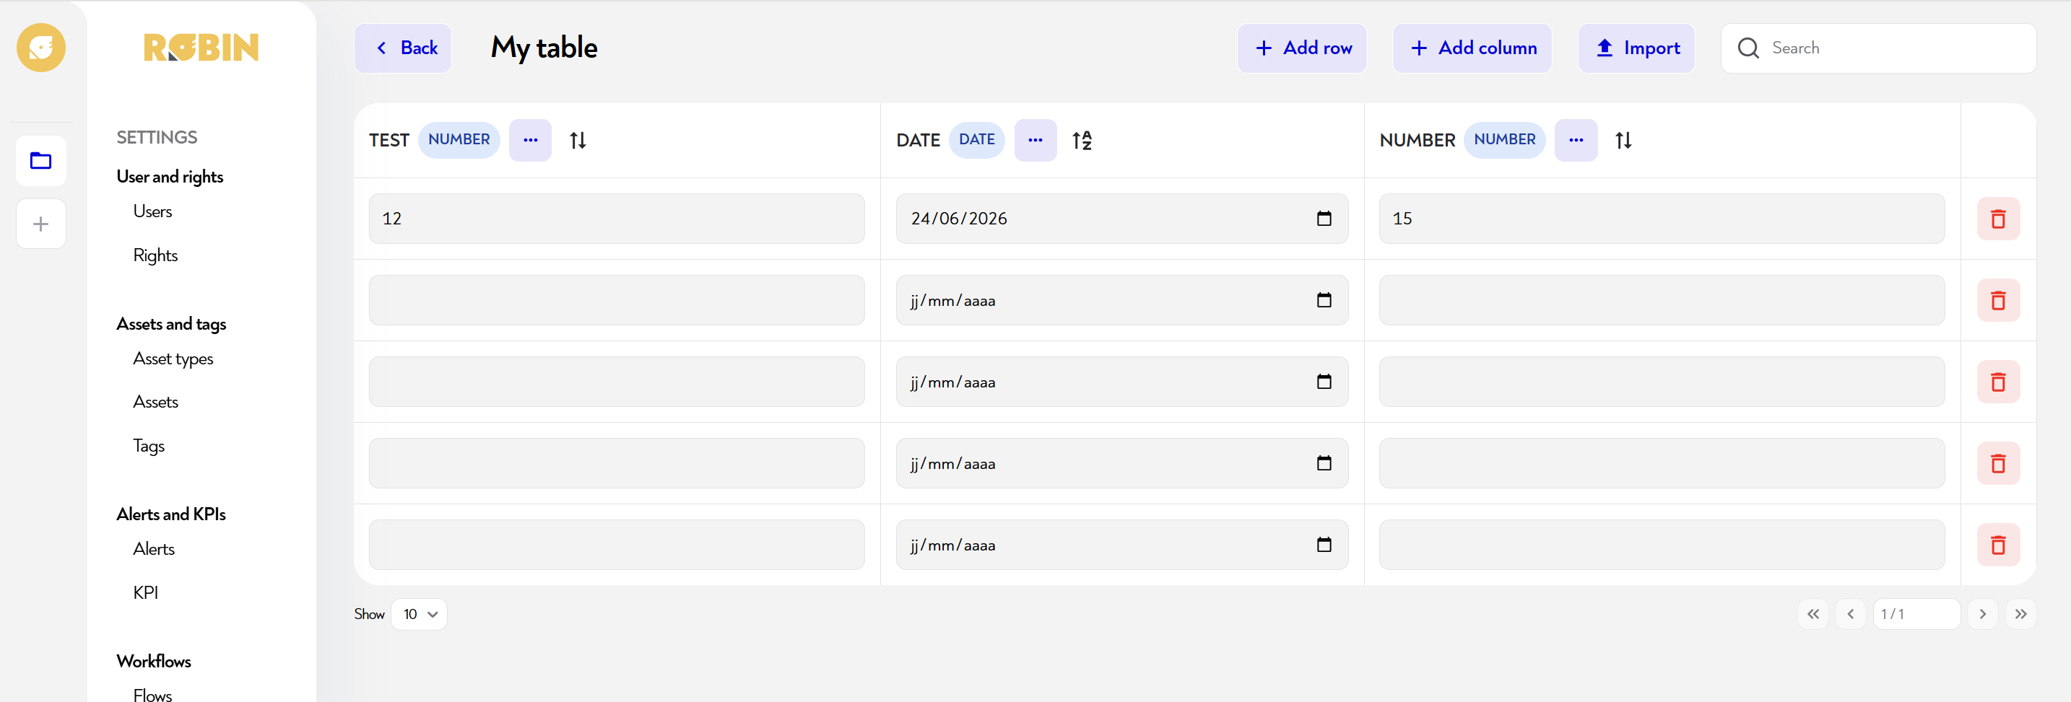Click Alerts and KPIs section heading
This screenshot has height=702, width=2071.
170,514
